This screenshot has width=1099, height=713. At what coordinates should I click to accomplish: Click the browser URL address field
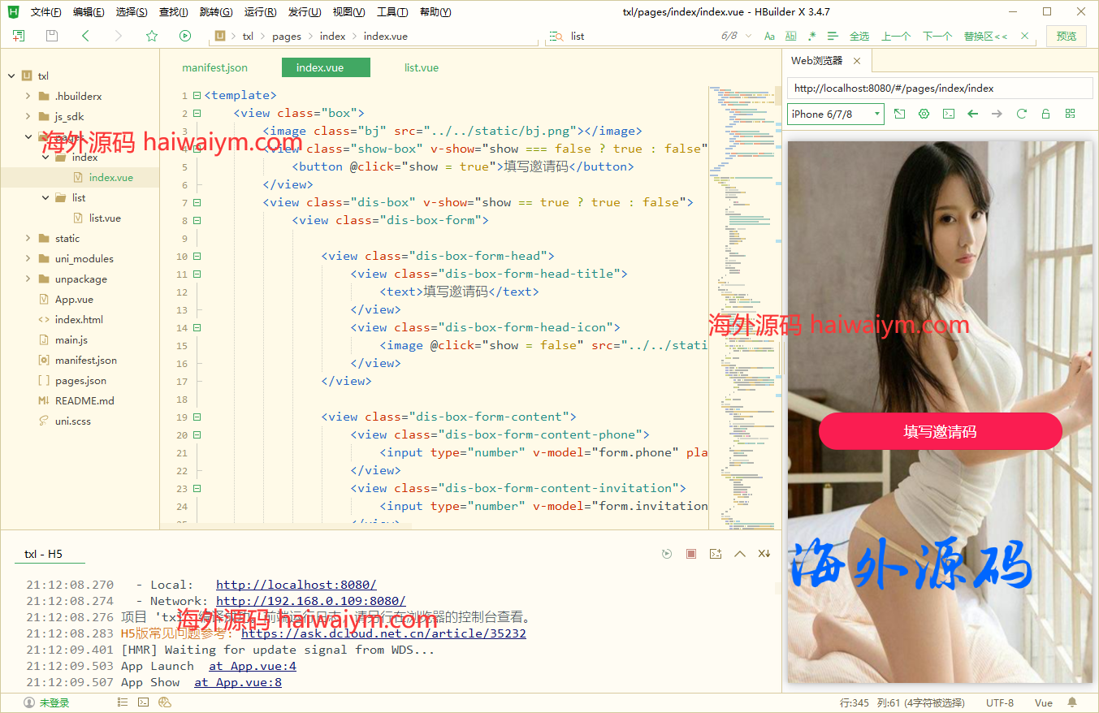pos(939,89)
